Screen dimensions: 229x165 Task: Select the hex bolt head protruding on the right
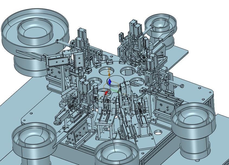[x=182, y=85]
